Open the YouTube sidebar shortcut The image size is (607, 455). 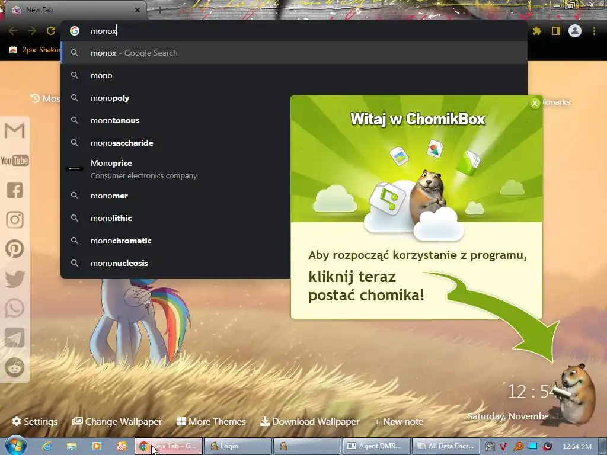point(15,161)
